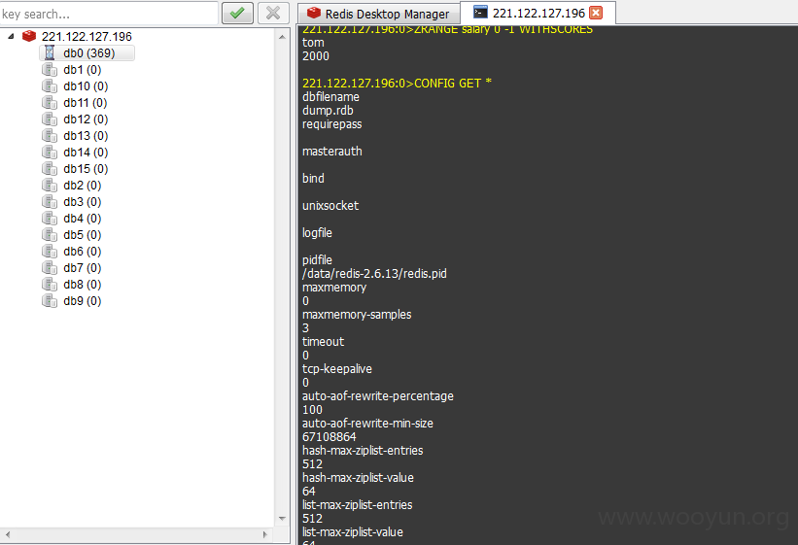The width and height of the screenshot is (798, 545).
Task: Click the database icon beside db5
Action: point(50,235)
